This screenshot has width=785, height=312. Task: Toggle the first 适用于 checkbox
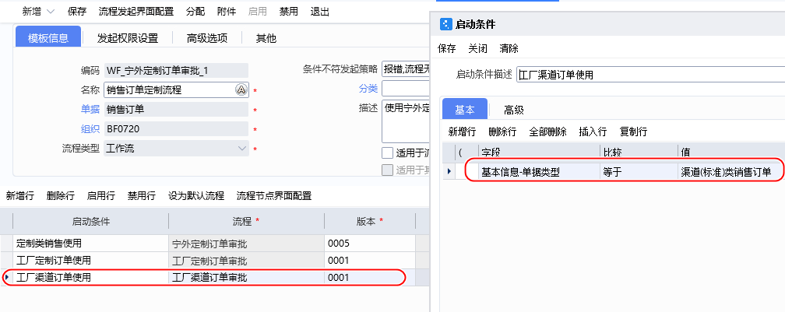[x=387, y=152]
